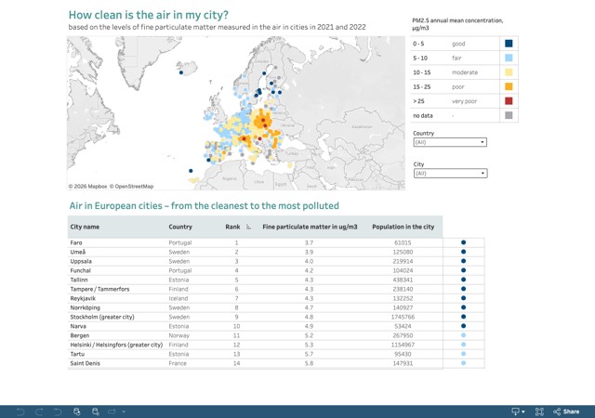Image resolution: width=595 pixels, height=418 pixels.
Task: Select the light blue 'fair' legend swatch
Action: pyautogui.click(x=509, y=58)
